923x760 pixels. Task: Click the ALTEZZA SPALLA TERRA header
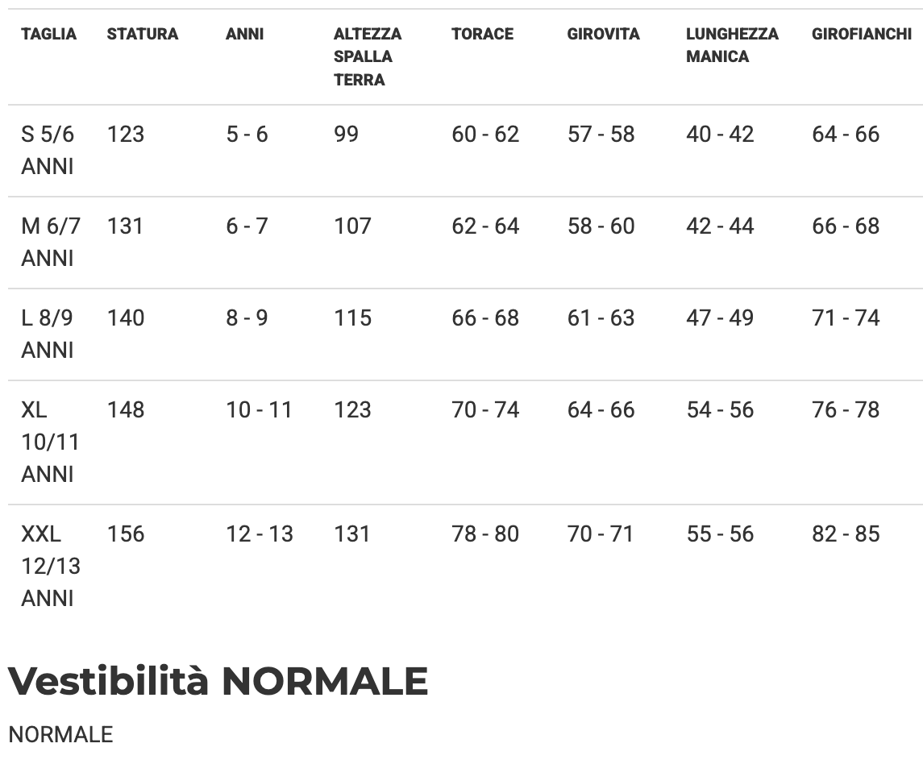coord(367,56)
